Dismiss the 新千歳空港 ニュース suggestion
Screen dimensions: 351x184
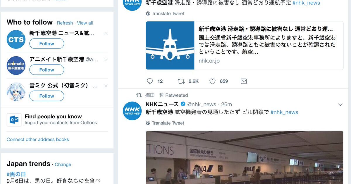[x=106, y=34]
